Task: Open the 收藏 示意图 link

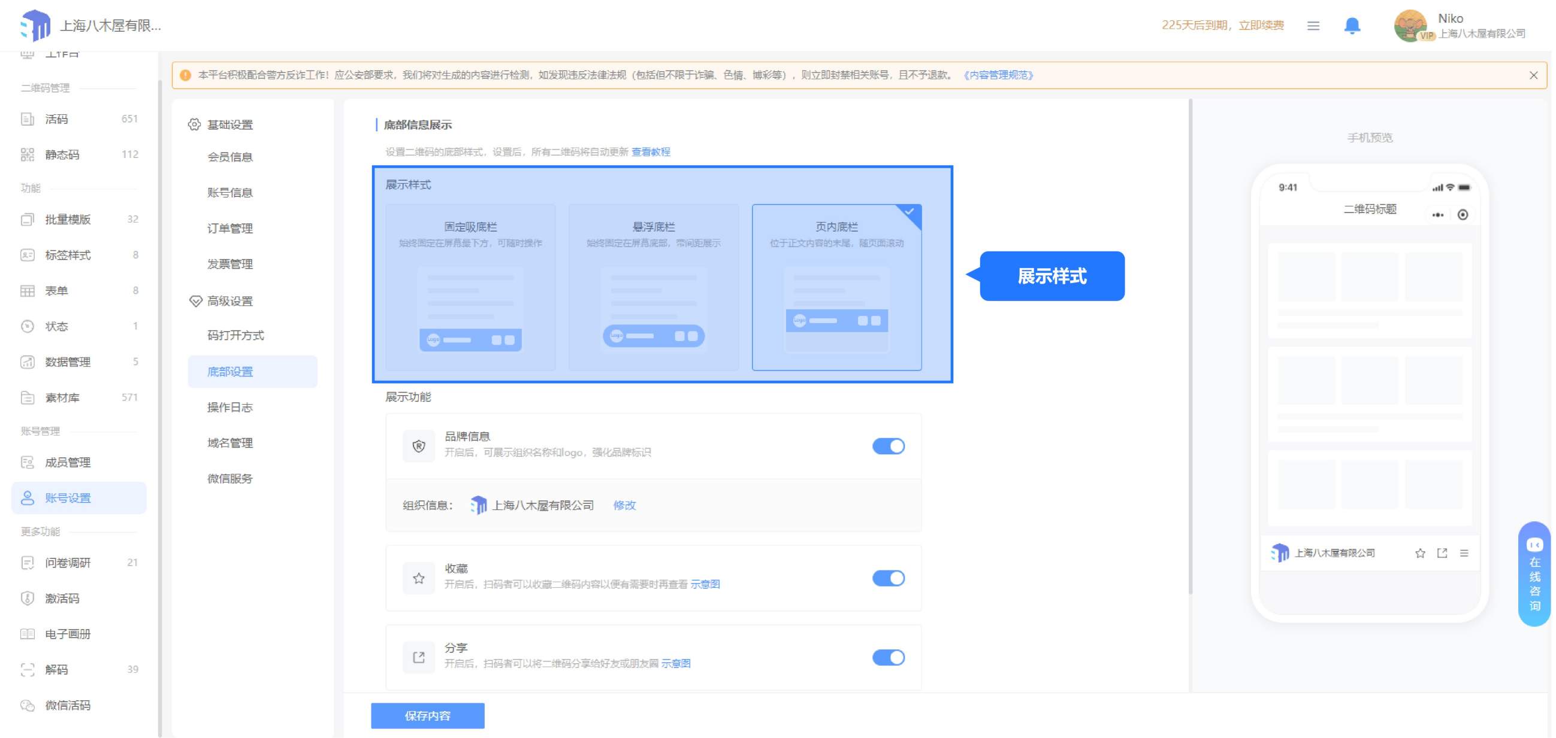Action: click(x=705, y=584)
